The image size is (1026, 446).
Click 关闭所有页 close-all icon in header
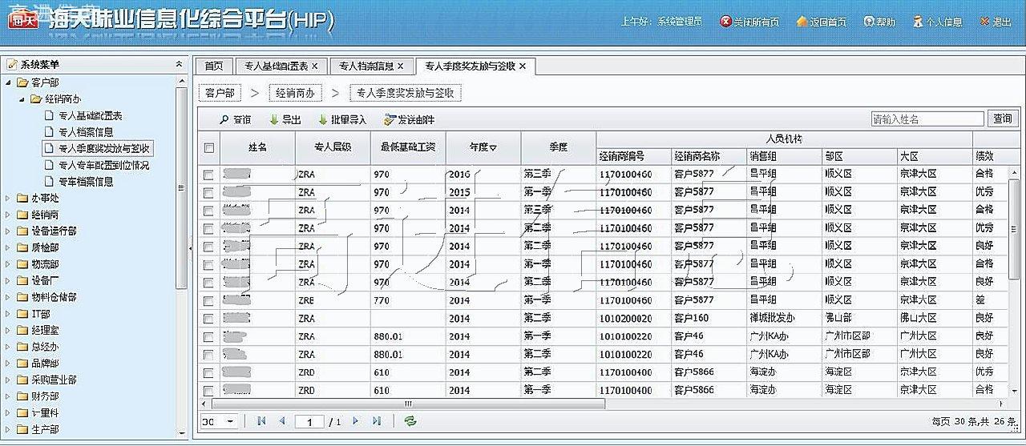725,22
